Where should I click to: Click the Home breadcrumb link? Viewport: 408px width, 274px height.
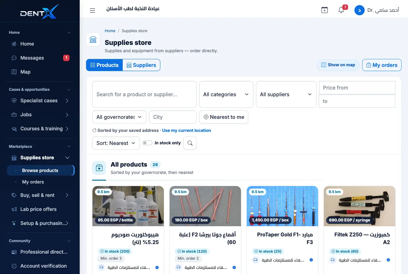[x=110, y=31]
